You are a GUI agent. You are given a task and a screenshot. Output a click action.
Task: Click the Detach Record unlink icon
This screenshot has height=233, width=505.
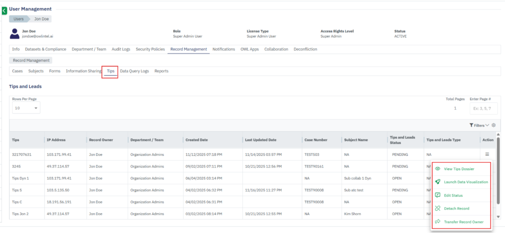pos(437,208)
